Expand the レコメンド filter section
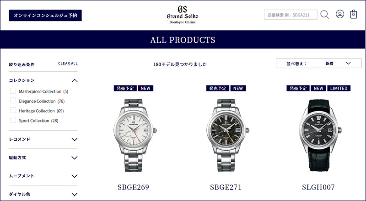Screen dimensions: 366x201 coord(75,139)
